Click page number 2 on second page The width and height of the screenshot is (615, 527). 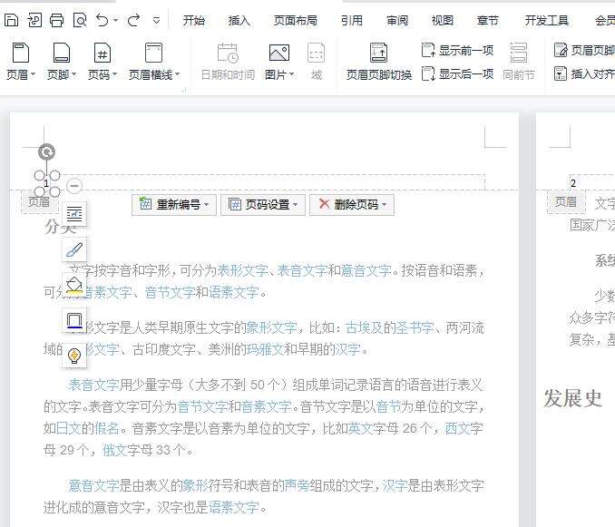pos(573,183)
